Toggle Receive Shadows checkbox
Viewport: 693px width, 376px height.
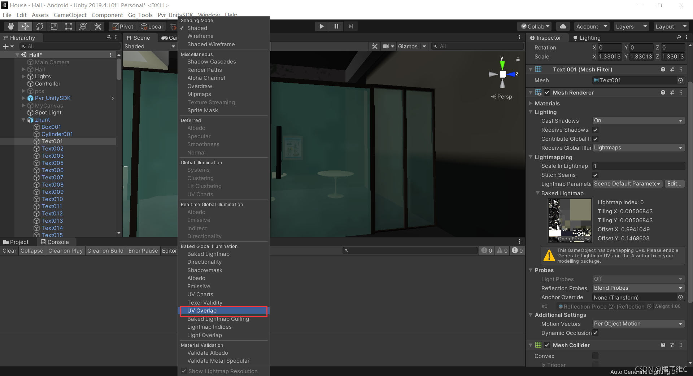point(596,130)
